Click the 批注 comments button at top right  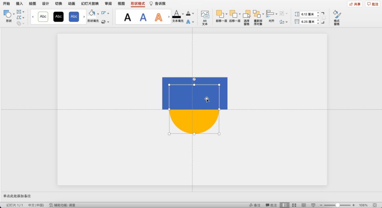(373, 4)
